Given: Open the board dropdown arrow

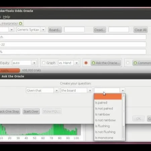Looking at the screenshot, I should 90,91.
